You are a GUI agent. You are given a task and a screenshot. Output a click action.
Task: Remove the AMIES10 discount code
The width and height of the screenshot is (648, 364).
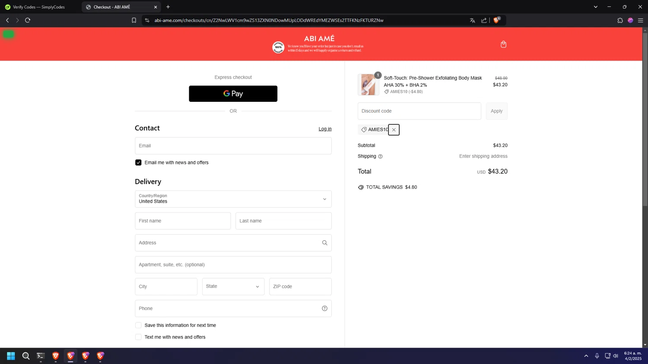click(394, 130)
